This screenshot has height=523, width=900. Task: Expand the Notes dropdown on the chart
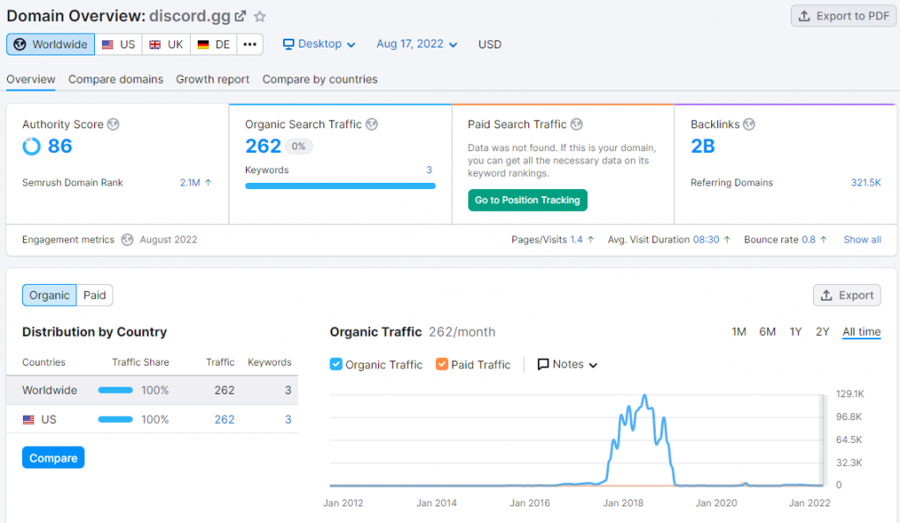point(567,364)
